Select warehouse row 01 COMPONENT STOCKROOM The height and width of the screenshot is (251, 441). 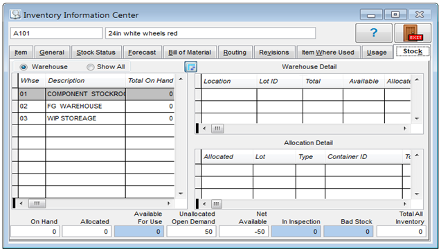[93, 94]
